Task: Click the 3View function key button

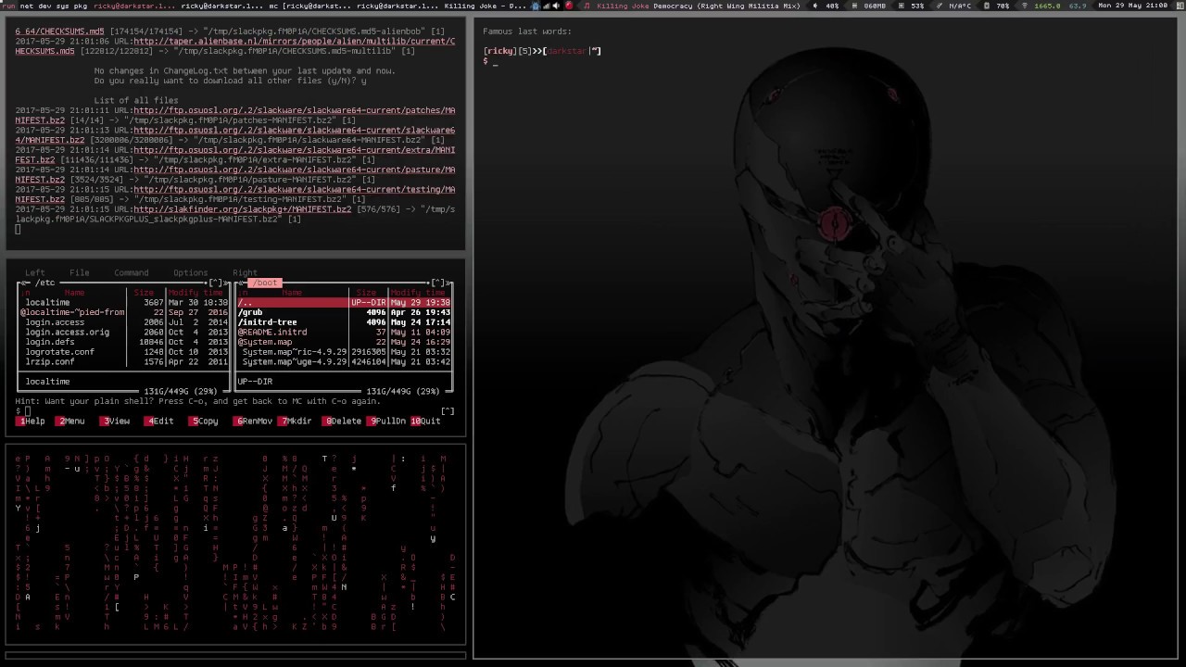Action: [x=116, y=422]
